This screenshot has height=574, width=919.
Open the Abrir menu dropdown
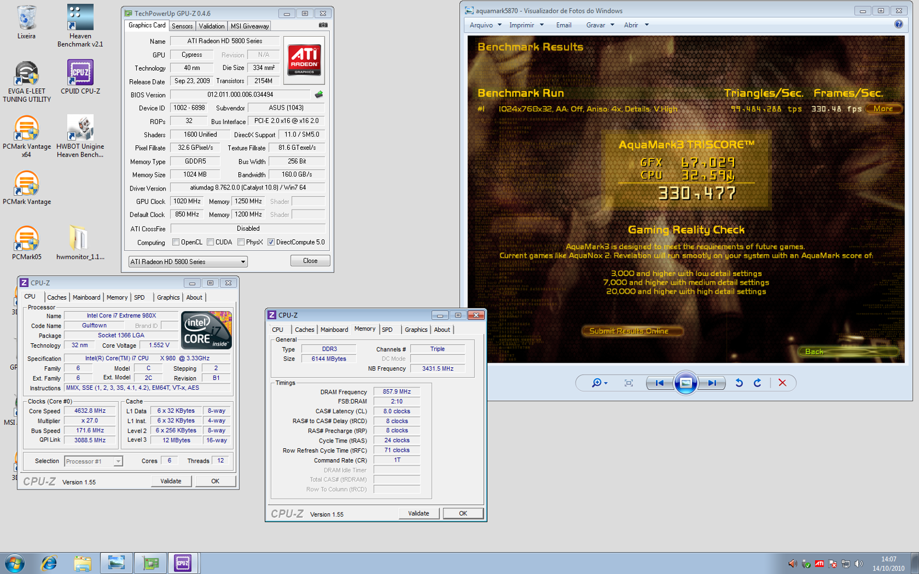636,25
